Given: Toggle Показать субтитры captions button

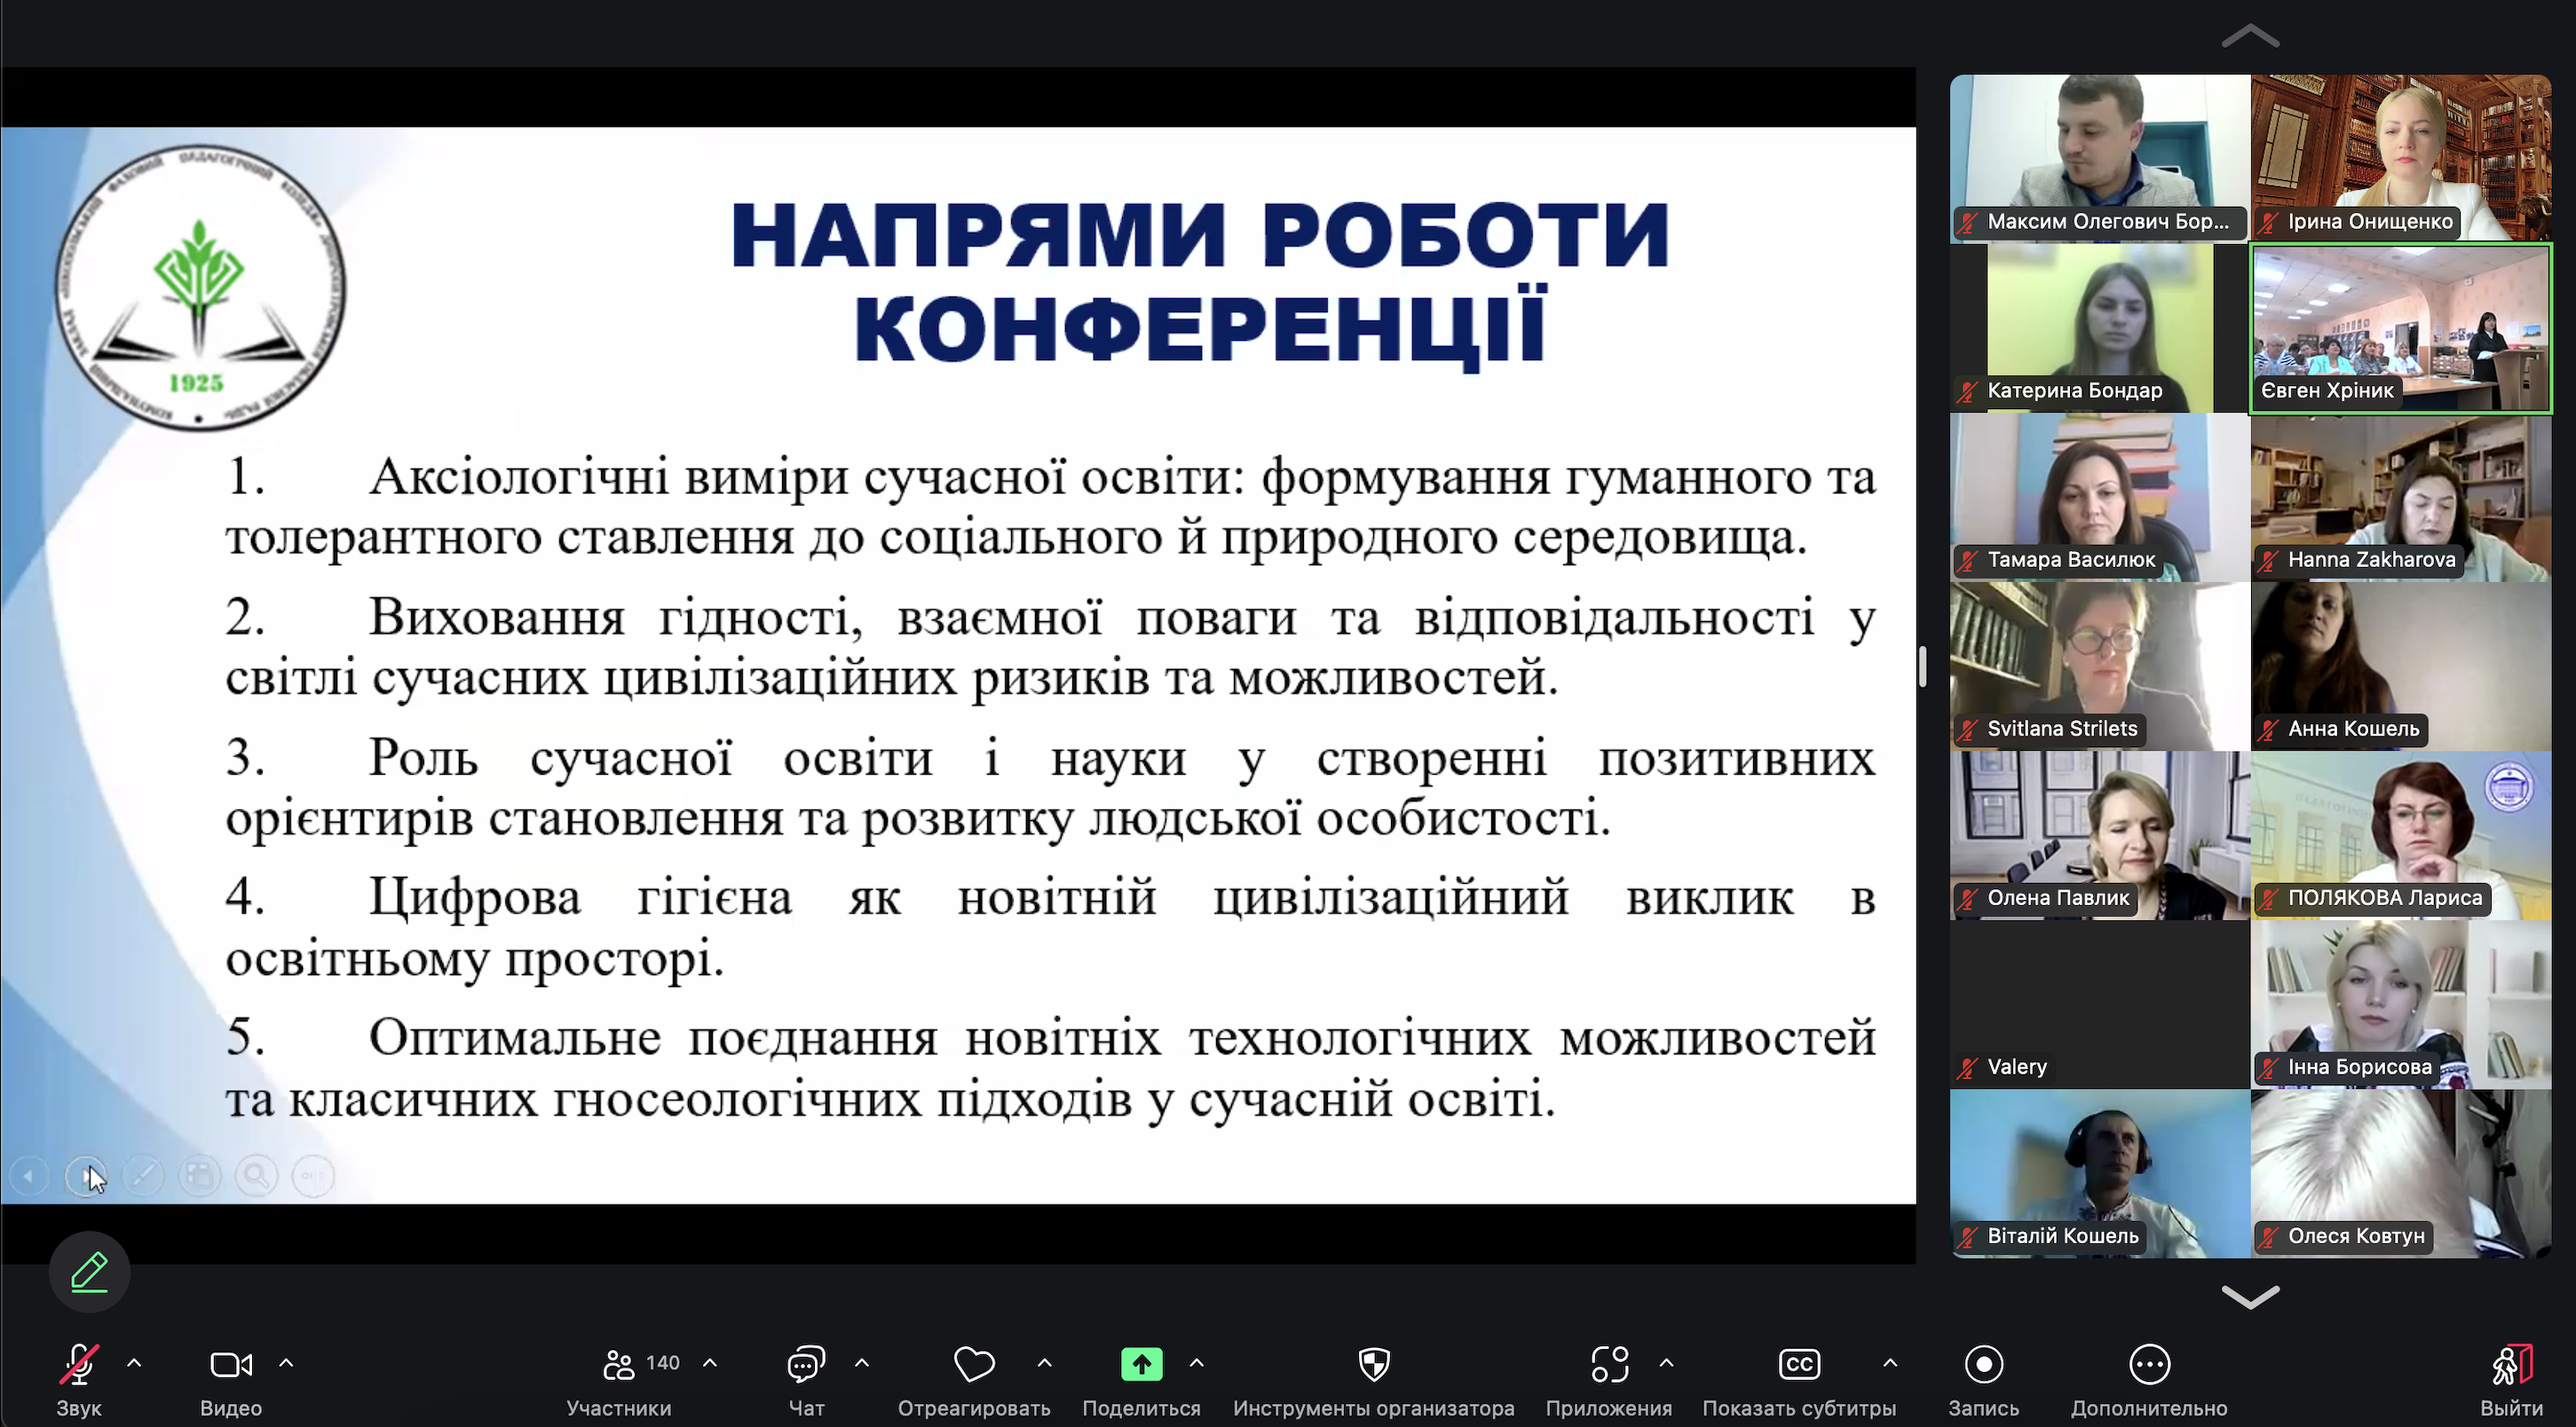Looking at the screenshot, I should tap(1799, 1364).
